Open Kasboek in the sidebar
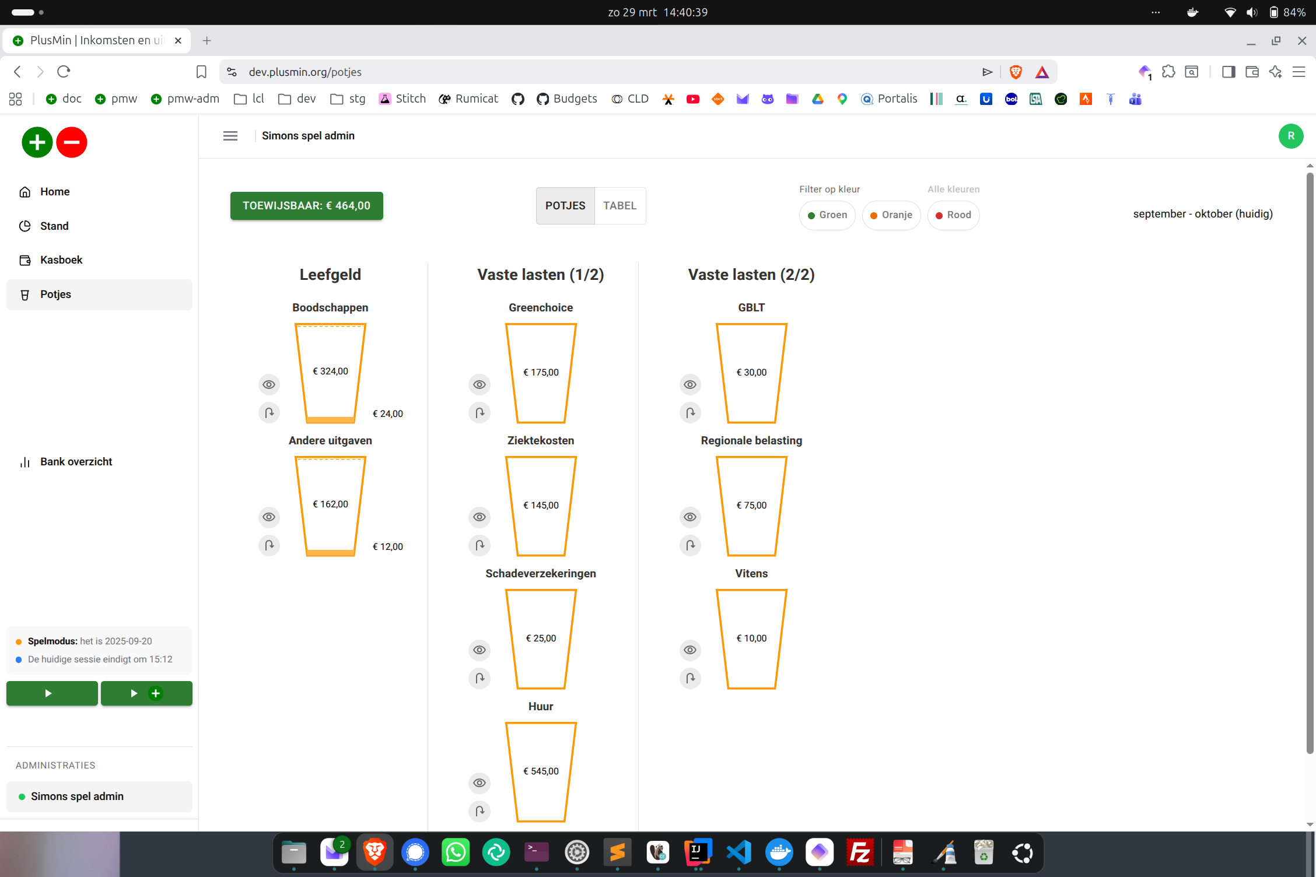 [x=61, y=260]
